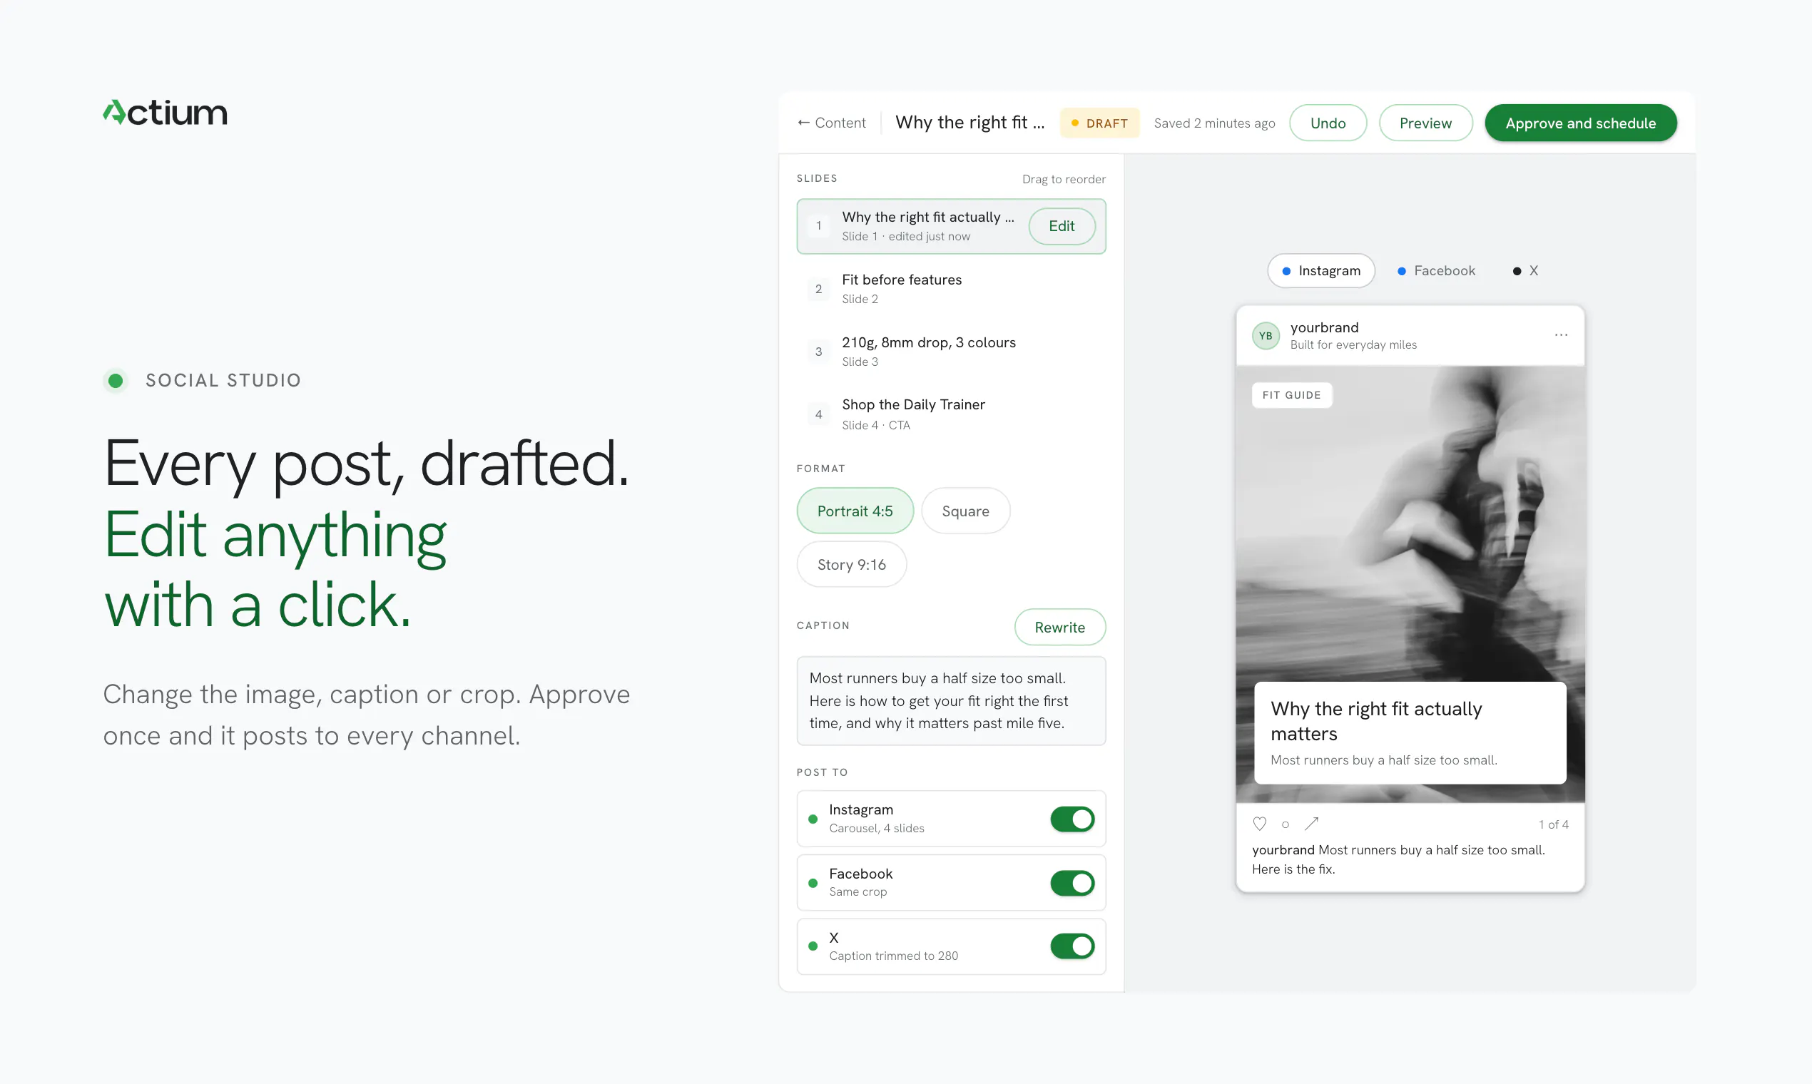Image resolution: width=1812 pixels, height=1084 pixels.
Task: Click slide number 4 badge
Action: click(818, 414)
